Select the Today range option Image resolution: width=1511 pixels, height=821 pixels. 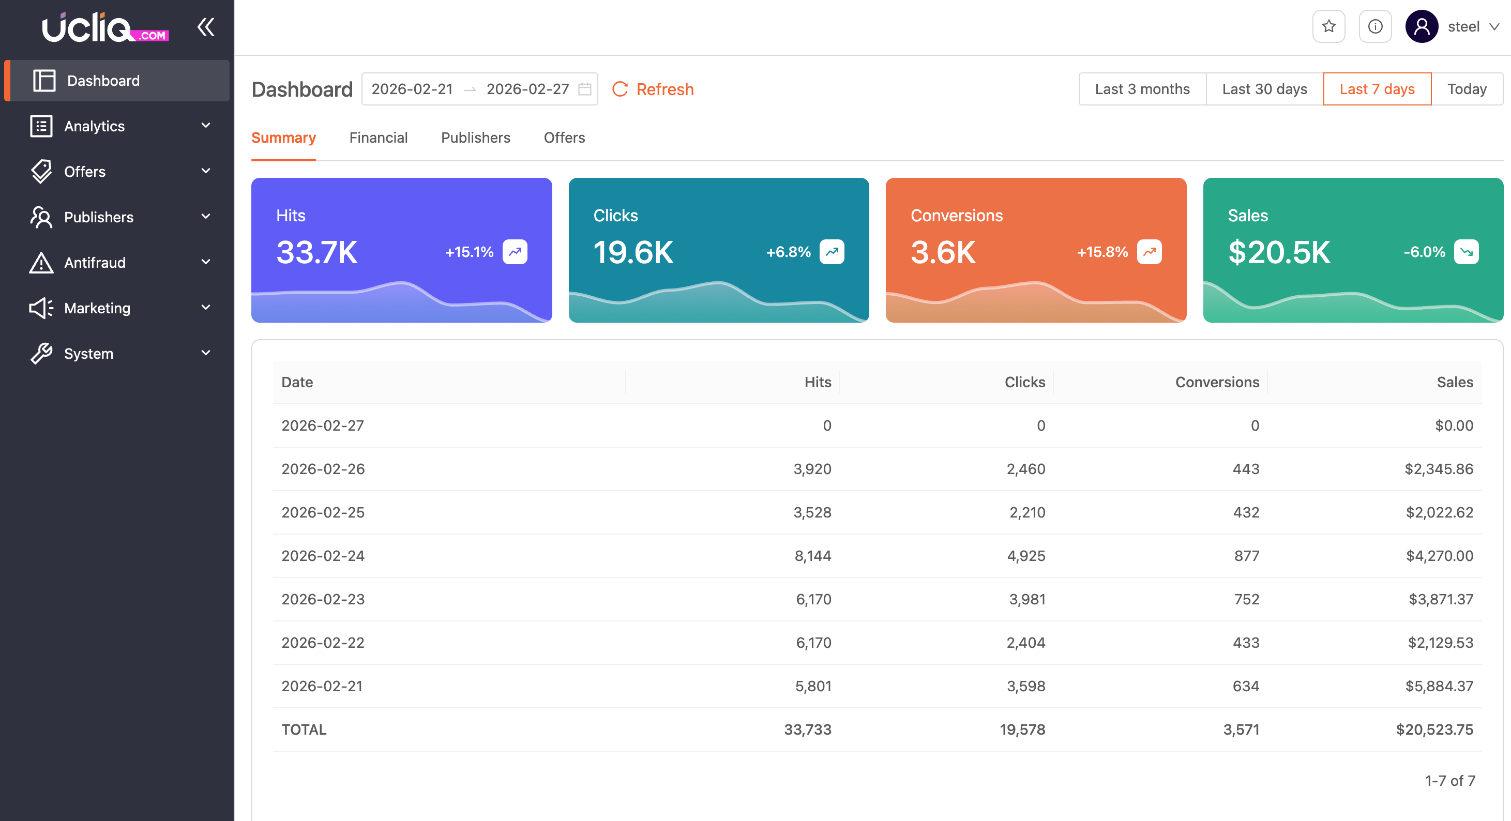tap(1467, 89)
